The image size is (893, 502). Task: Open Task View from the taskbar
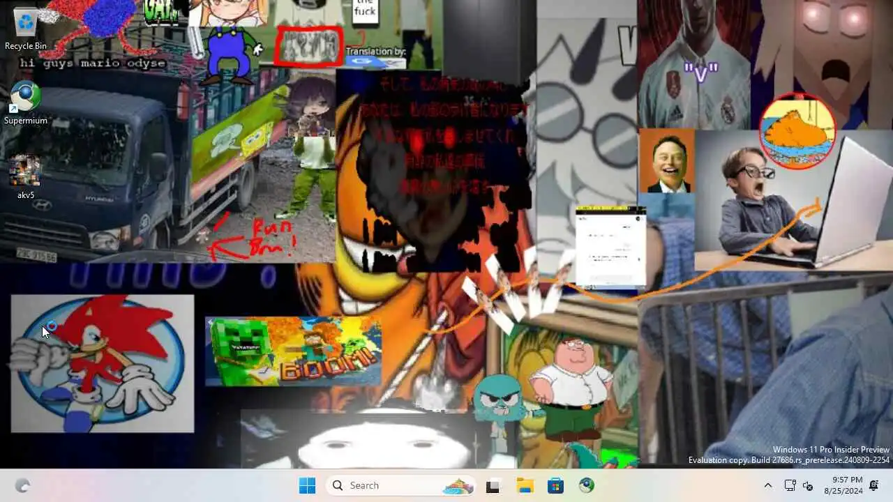click(x=493, y=485)
